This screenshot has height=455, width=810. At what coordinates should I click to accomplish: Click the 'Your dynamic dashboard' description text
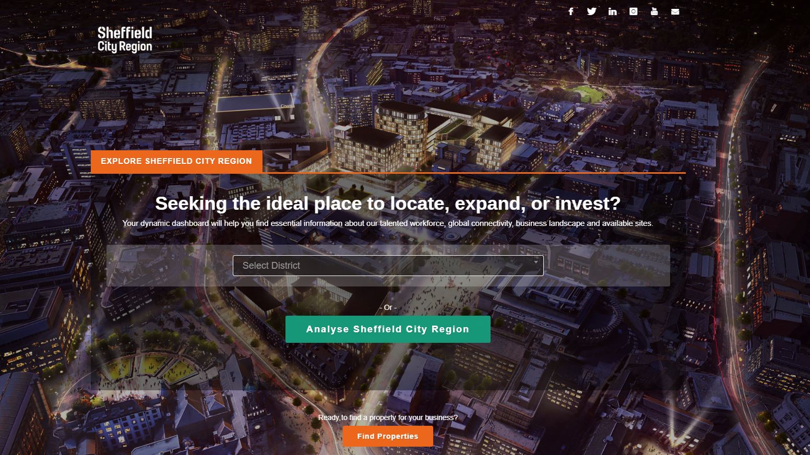(388, 223)
